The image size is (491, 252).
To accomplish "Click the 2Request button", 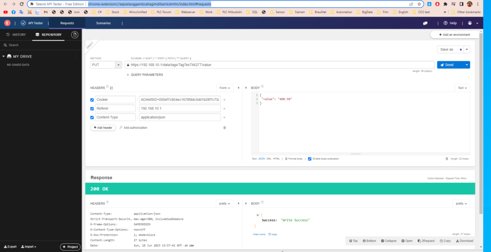I will point(426,240).
